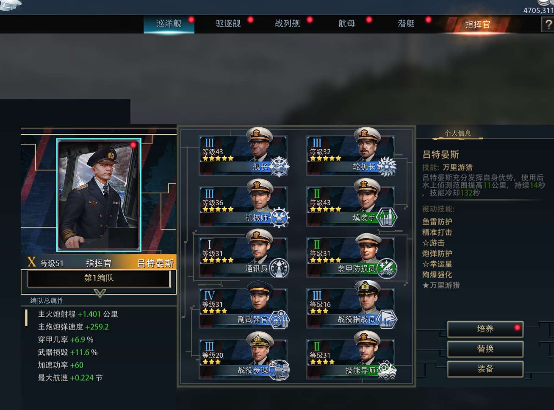Viewport: 554px width, 410px height.
Task: Click the 填装手 ammunition shell icon
Action: click(x=387, y=218)
